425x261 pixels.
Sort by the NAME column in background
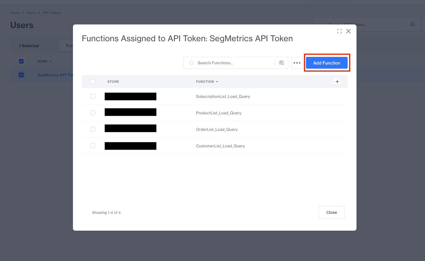(44, 61)
